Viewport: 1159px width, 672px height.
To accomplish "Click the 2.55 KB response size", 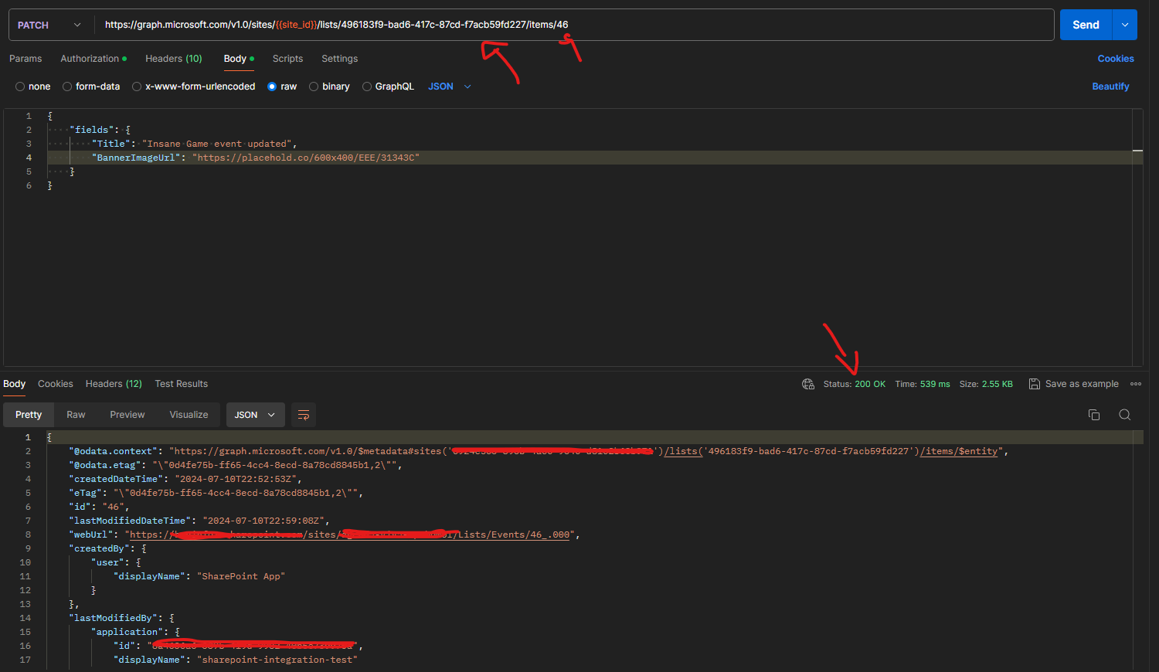I will 997,384.
